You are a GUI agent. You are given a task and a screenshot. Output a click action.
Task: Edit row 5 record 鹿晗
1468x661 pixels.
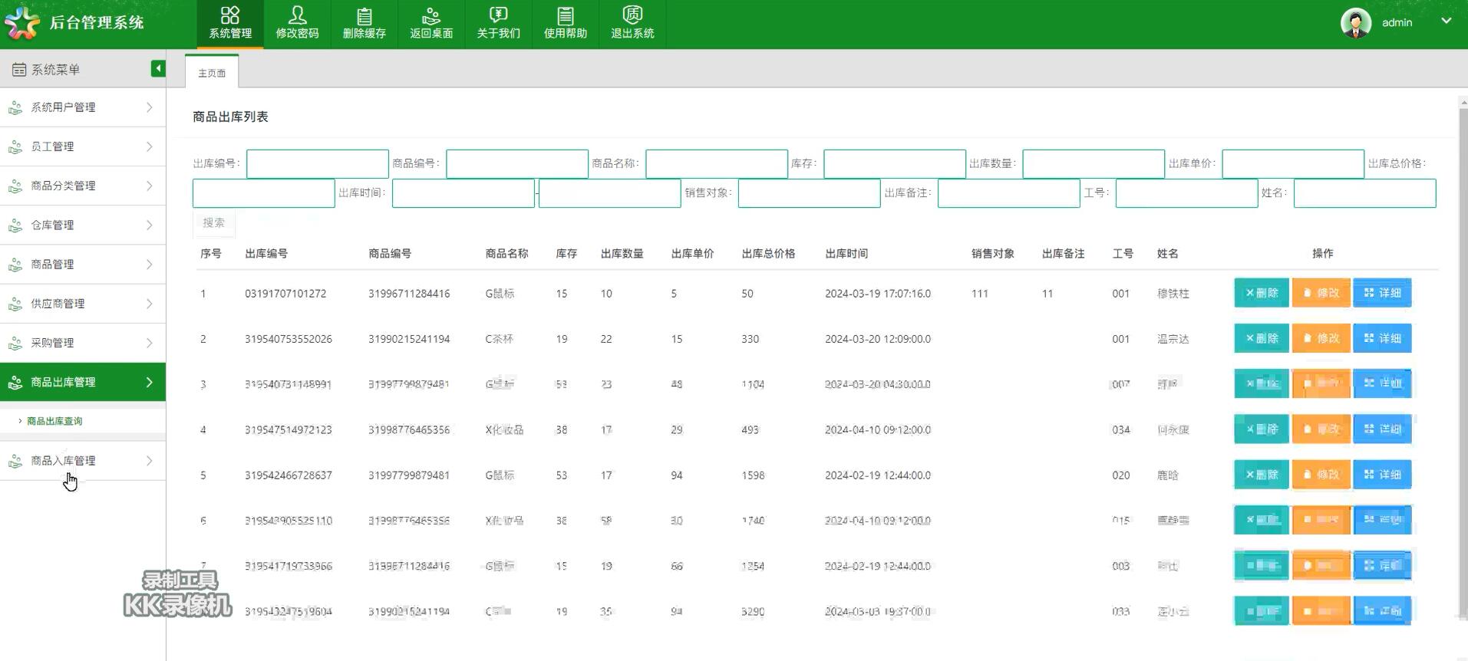click(x=1321, y=475)
